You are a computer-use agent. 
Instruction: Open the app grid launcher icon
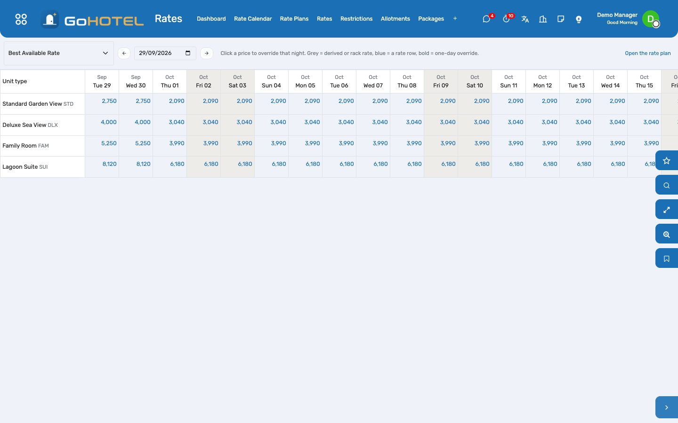tap(21, 19)
